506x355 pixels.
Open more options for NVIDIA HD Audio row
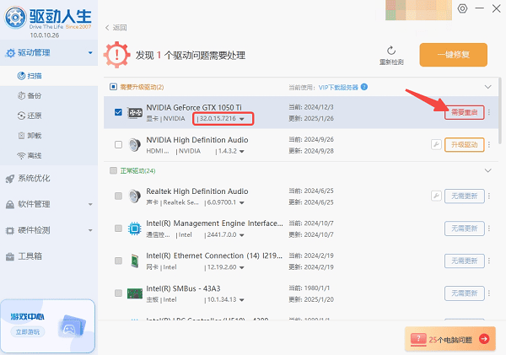[x=489, y=144]
